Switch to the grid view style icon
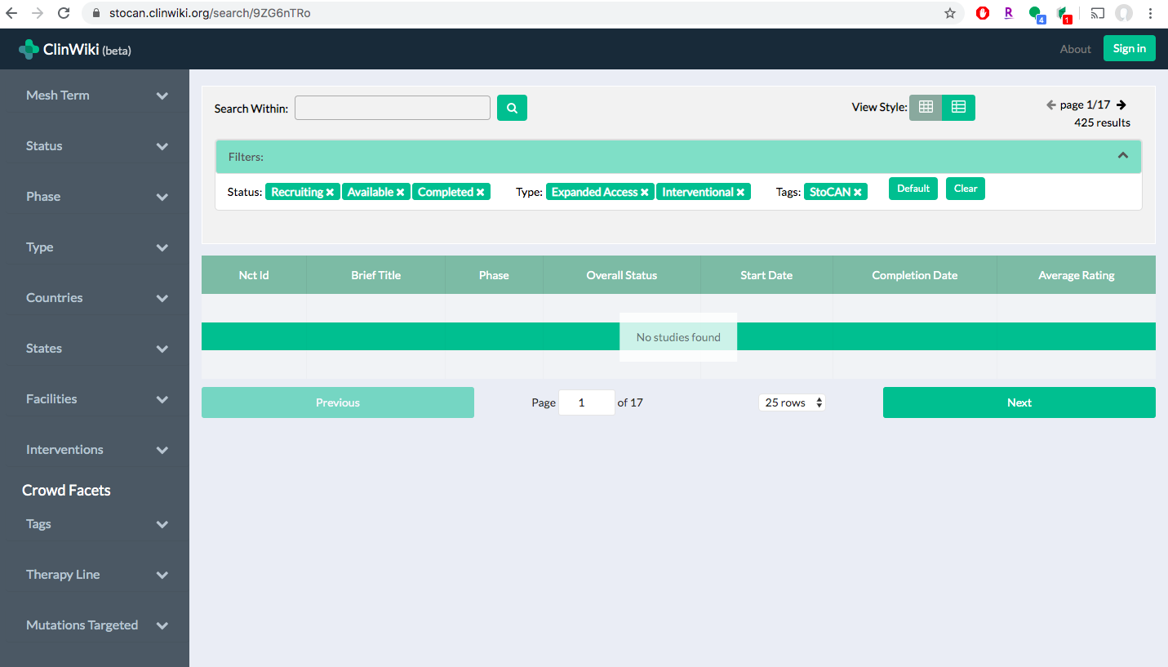 click(926, 107)
